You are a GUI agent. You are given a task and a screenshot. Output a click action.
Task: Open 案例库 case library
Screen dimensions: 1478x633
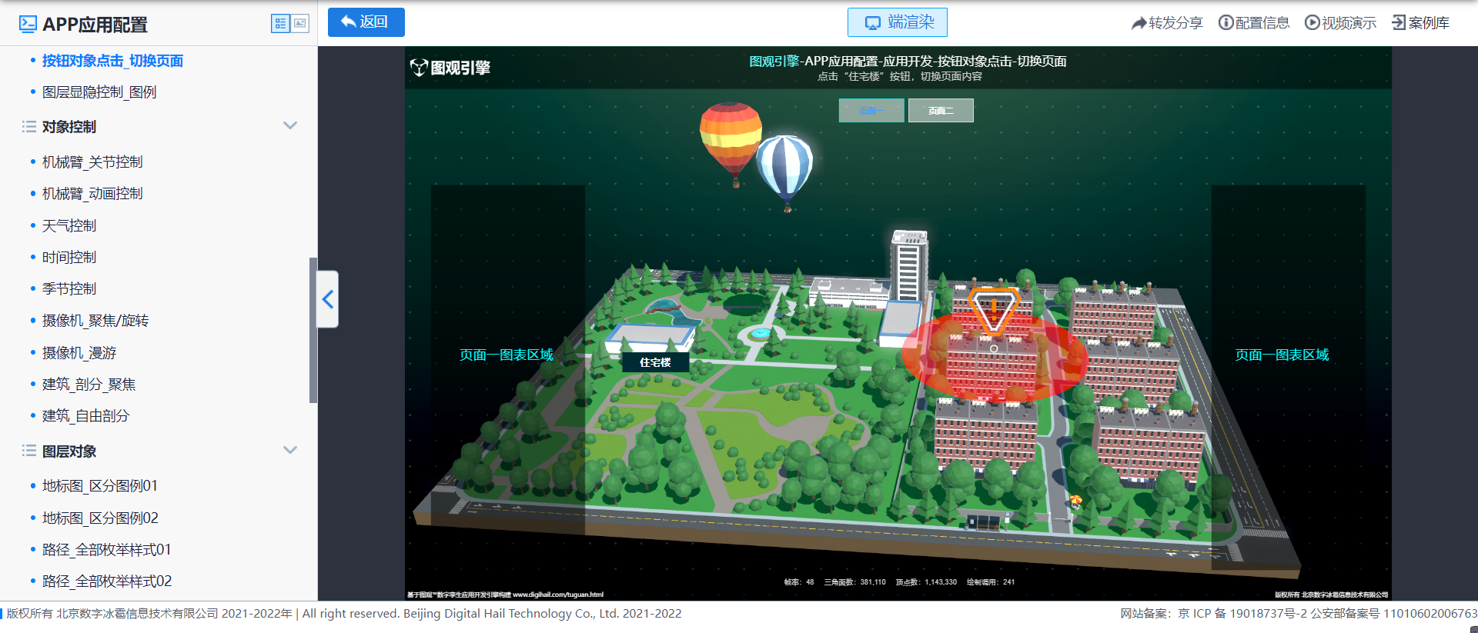1420,23
